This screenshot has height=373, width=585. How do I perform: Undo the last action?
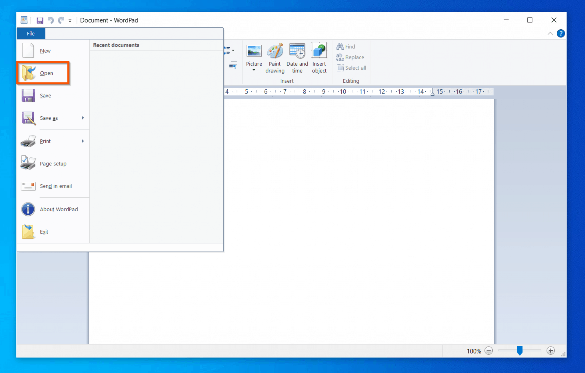point(51,20)
